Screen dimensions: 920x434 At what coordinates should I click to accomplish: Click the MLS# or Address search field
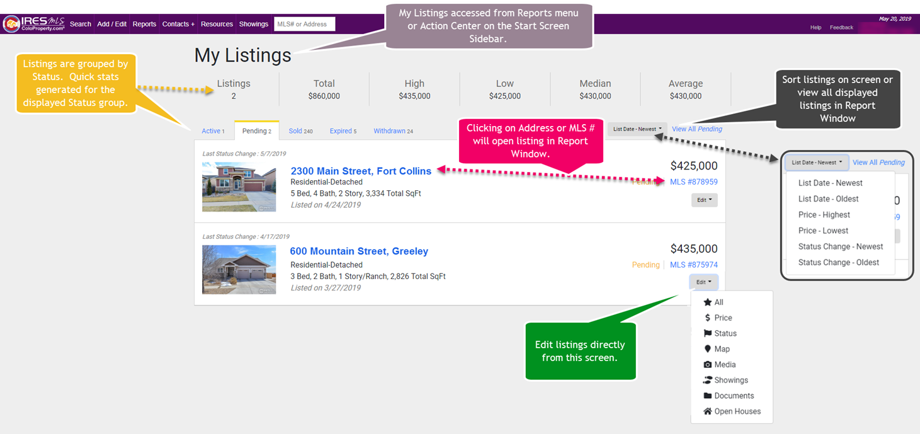pos(305,23)
